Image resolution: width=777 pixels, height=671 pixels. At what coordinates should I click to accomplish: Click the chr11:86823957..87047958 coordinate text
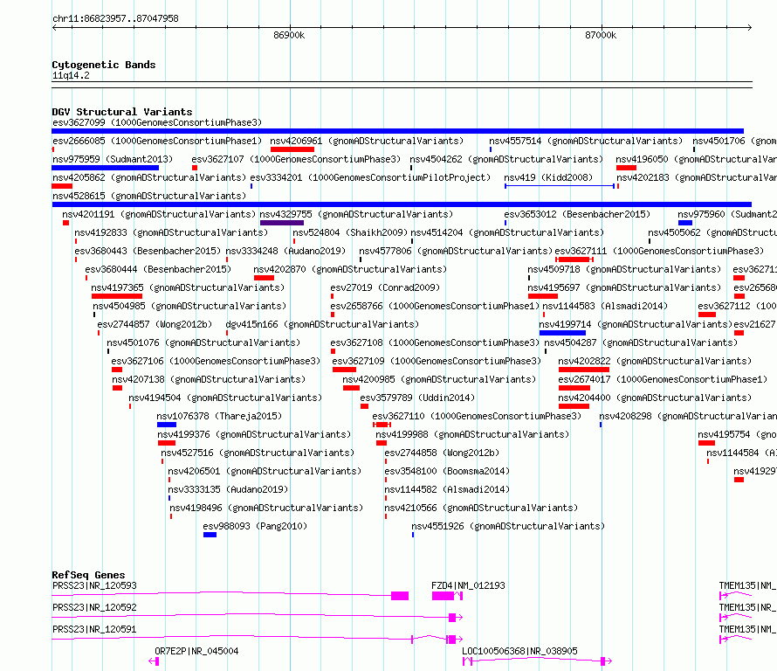115,18
